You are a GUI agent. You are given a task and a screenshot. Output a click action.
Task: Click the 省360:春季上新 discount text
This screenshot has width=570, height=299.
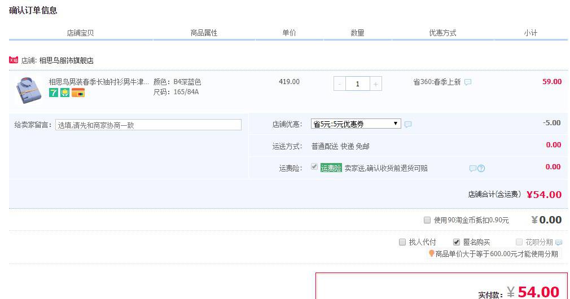(x=437, y=82)
